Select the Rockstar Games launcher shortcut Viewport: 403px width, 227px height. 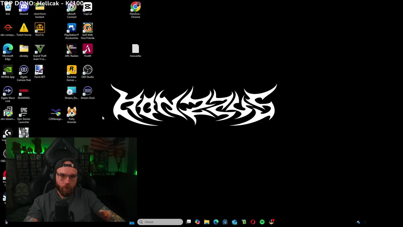(x=71, y=73)
